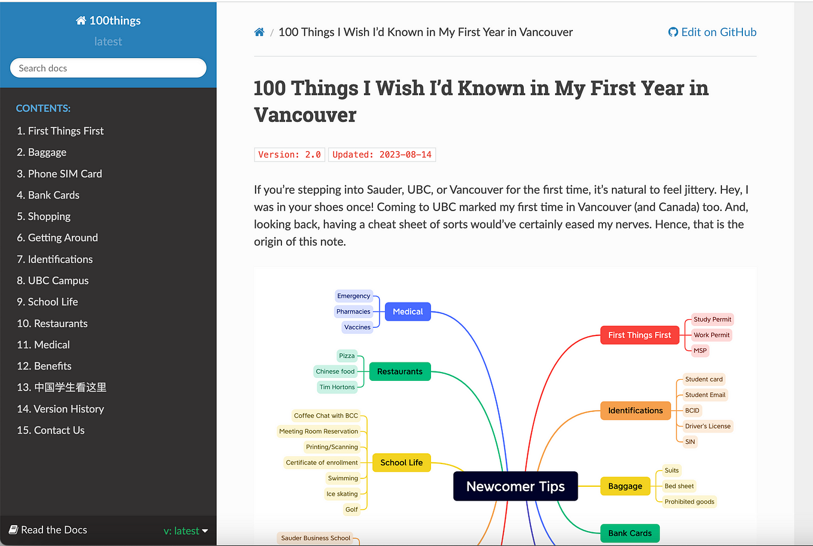Click the Study Permit leaf node
Screen dimensions: 813x546
point(712,319)
